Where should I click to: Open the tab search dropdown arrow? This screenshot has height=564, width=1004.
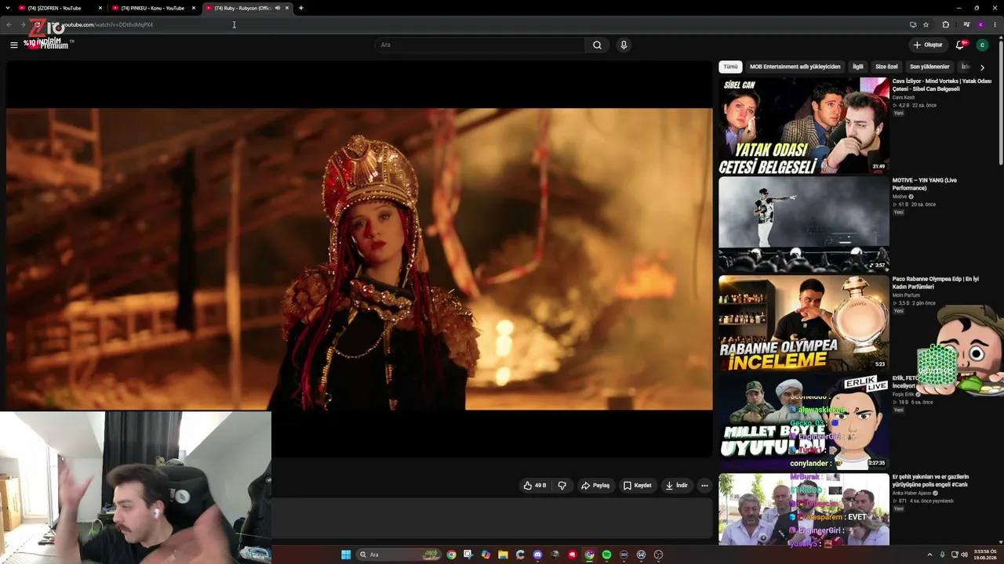pyautogui.click(x=8, y=8)
